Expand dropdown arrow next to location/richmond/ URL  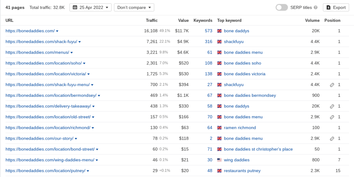(x=93, y=128)
